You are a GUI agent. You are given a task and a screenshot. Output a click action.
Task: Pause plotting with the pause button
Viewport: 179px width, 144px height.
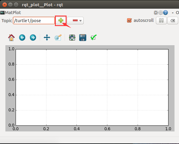tap(161, 21)
